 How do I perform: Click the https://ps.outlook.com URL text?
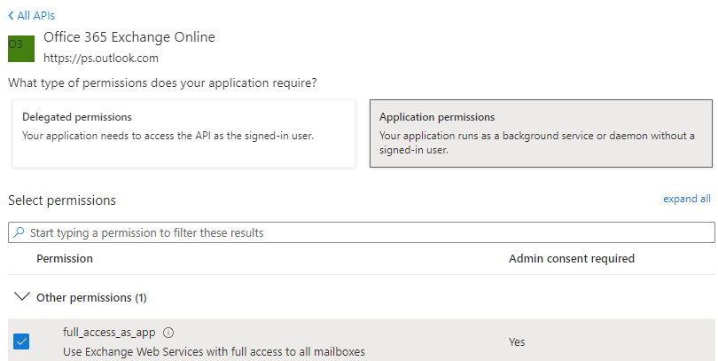pos(101,59)
